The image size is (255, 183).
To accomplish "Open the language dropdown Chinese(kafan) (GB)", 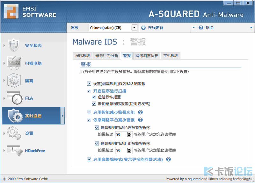I will (x=134, y=28).
